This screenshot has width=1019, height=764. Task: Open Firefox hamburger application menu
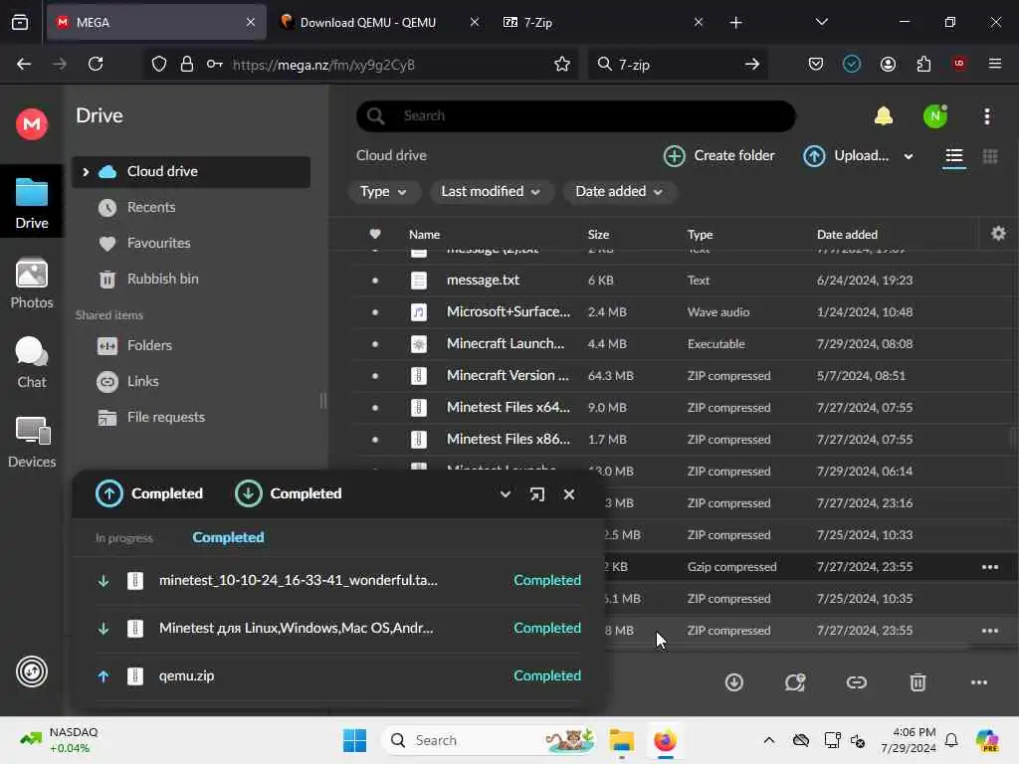[994, 64]
